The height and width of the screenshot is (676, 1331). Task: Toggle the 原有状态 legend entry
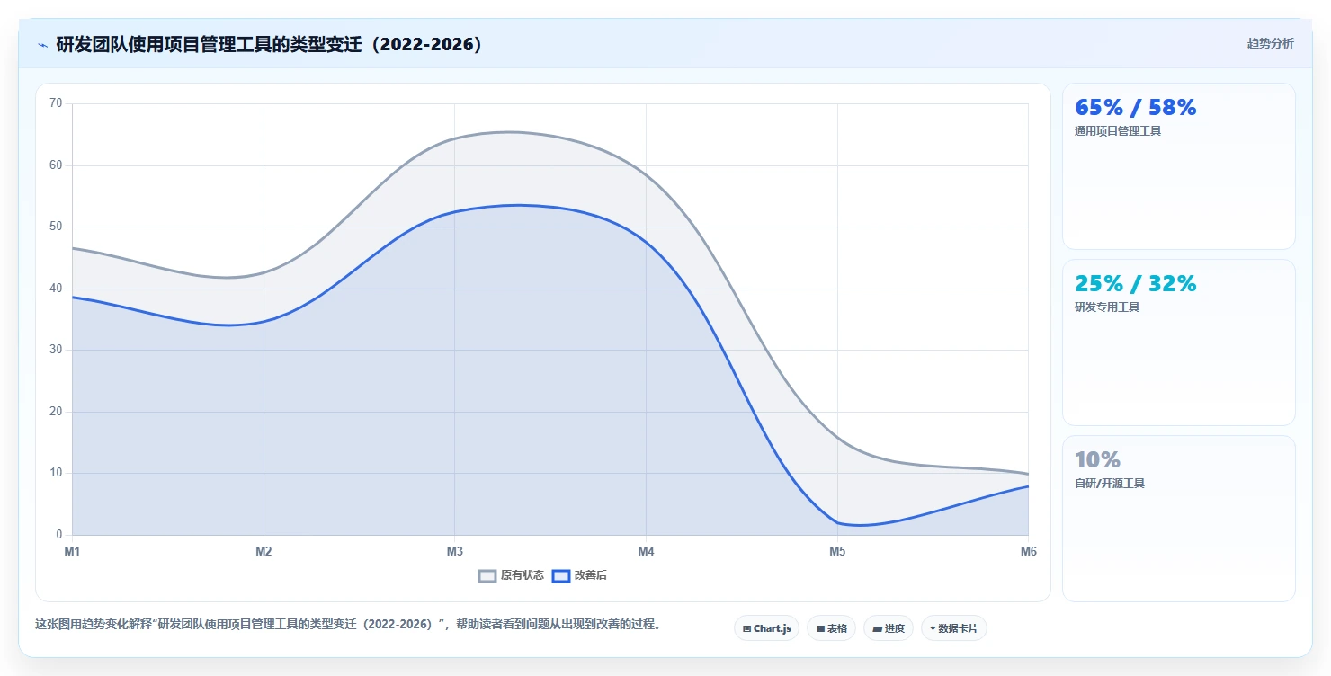(x=511, y=575)
